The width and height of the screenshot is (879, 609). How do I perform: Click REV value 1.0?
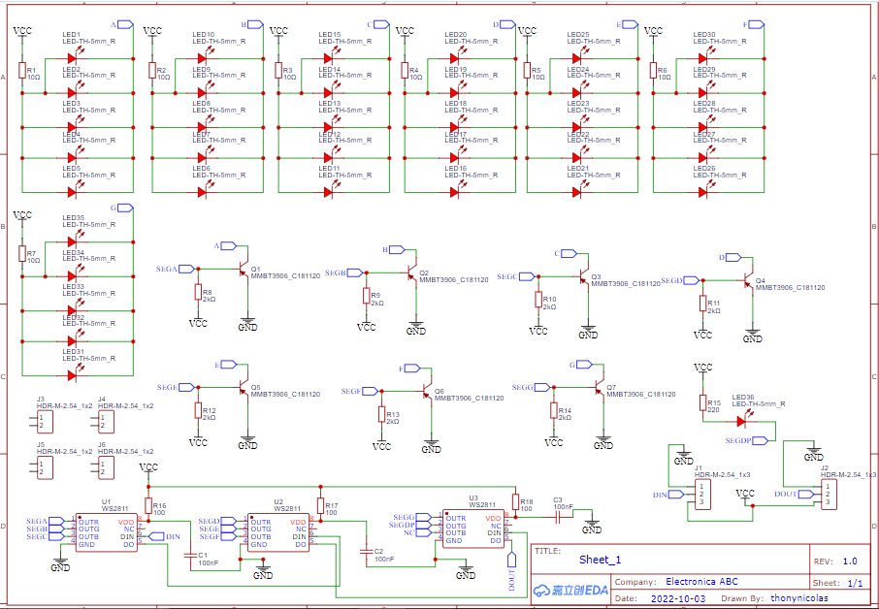pyautogui.click(x=850, y=561)
